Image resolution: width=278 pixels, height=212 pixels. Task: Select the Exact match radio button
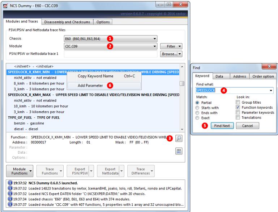point(198,118)
